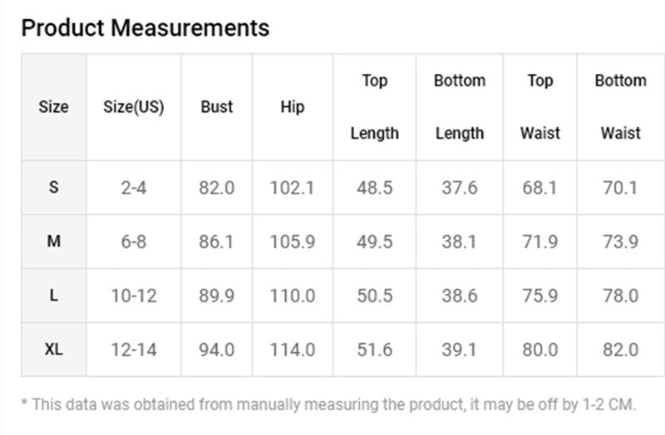This screenshot has width=665, height=435.
Task: Select the Bust column header
Action: [x=217, y=107]
